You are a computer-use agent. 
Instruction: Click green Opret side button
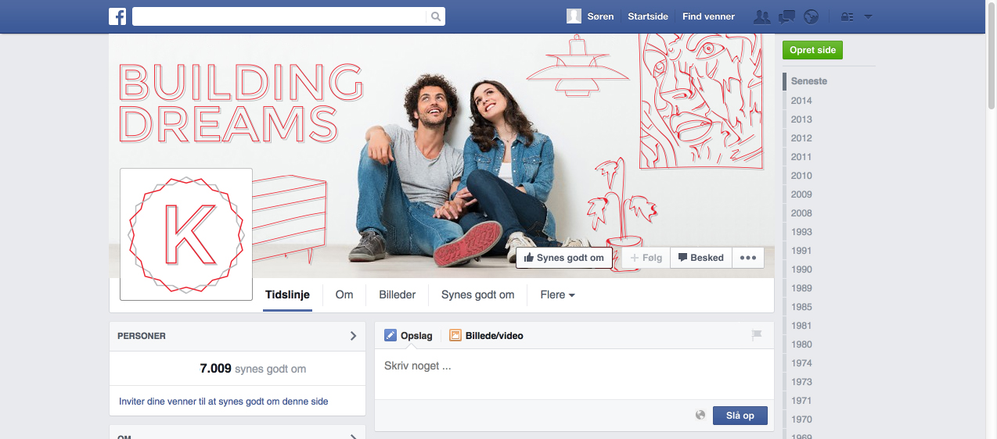812,50
